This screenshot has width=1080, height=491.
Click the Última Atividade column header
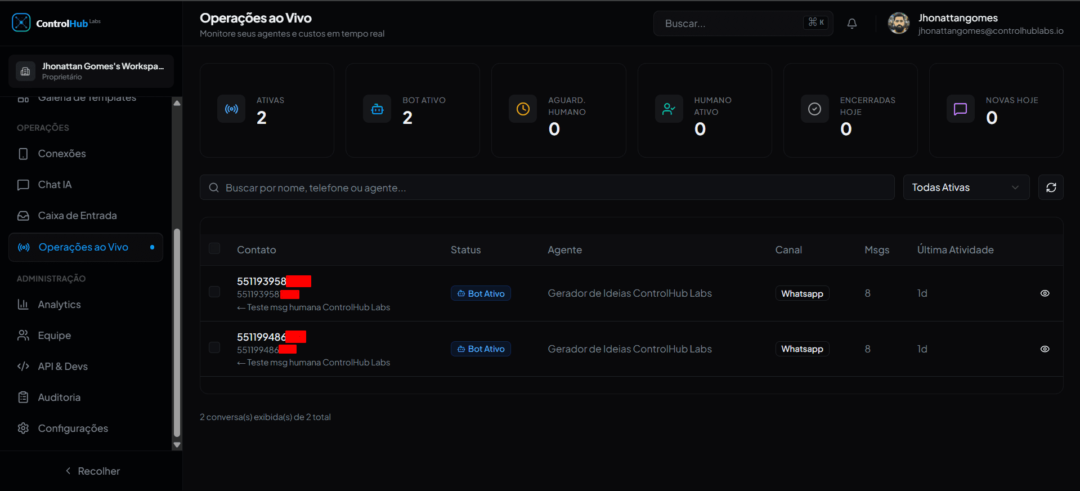(956, 250)
